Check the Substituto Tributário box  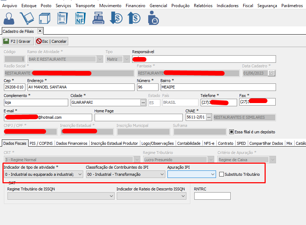click(x=222, y=174)
